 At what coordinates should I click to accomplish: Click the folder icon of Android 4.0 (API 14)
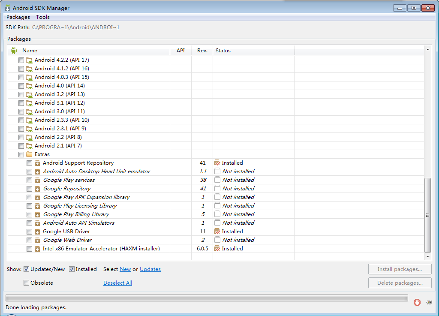pos(29,86)
